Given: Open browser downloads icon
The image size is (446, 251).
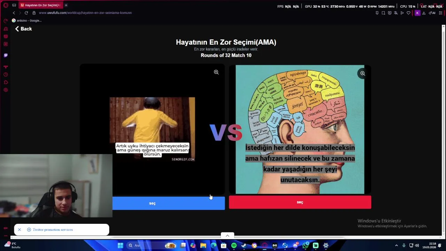Looking at the screenshot, I should coord(424,13).
